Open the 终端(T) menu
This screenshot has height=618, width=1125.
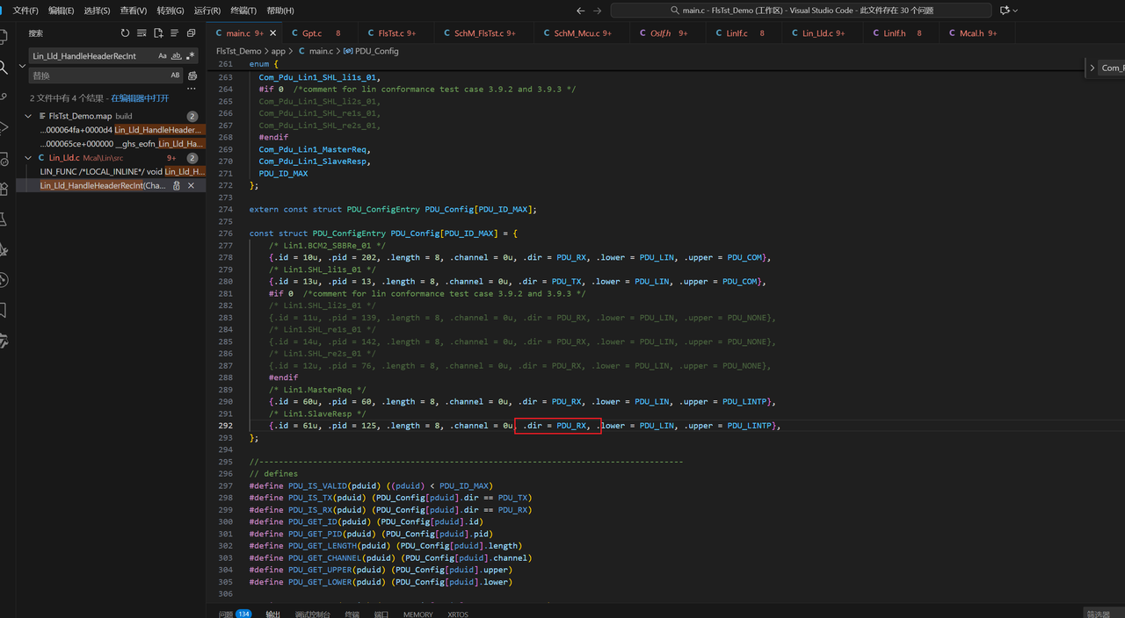[243, 11]
